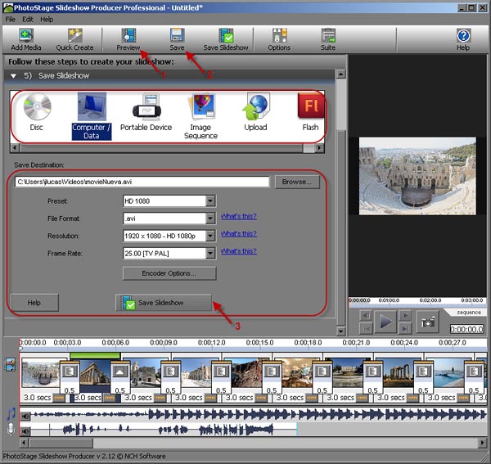Click the step back one frame button
Screen dimensions: 491x464
click(366, 315)
